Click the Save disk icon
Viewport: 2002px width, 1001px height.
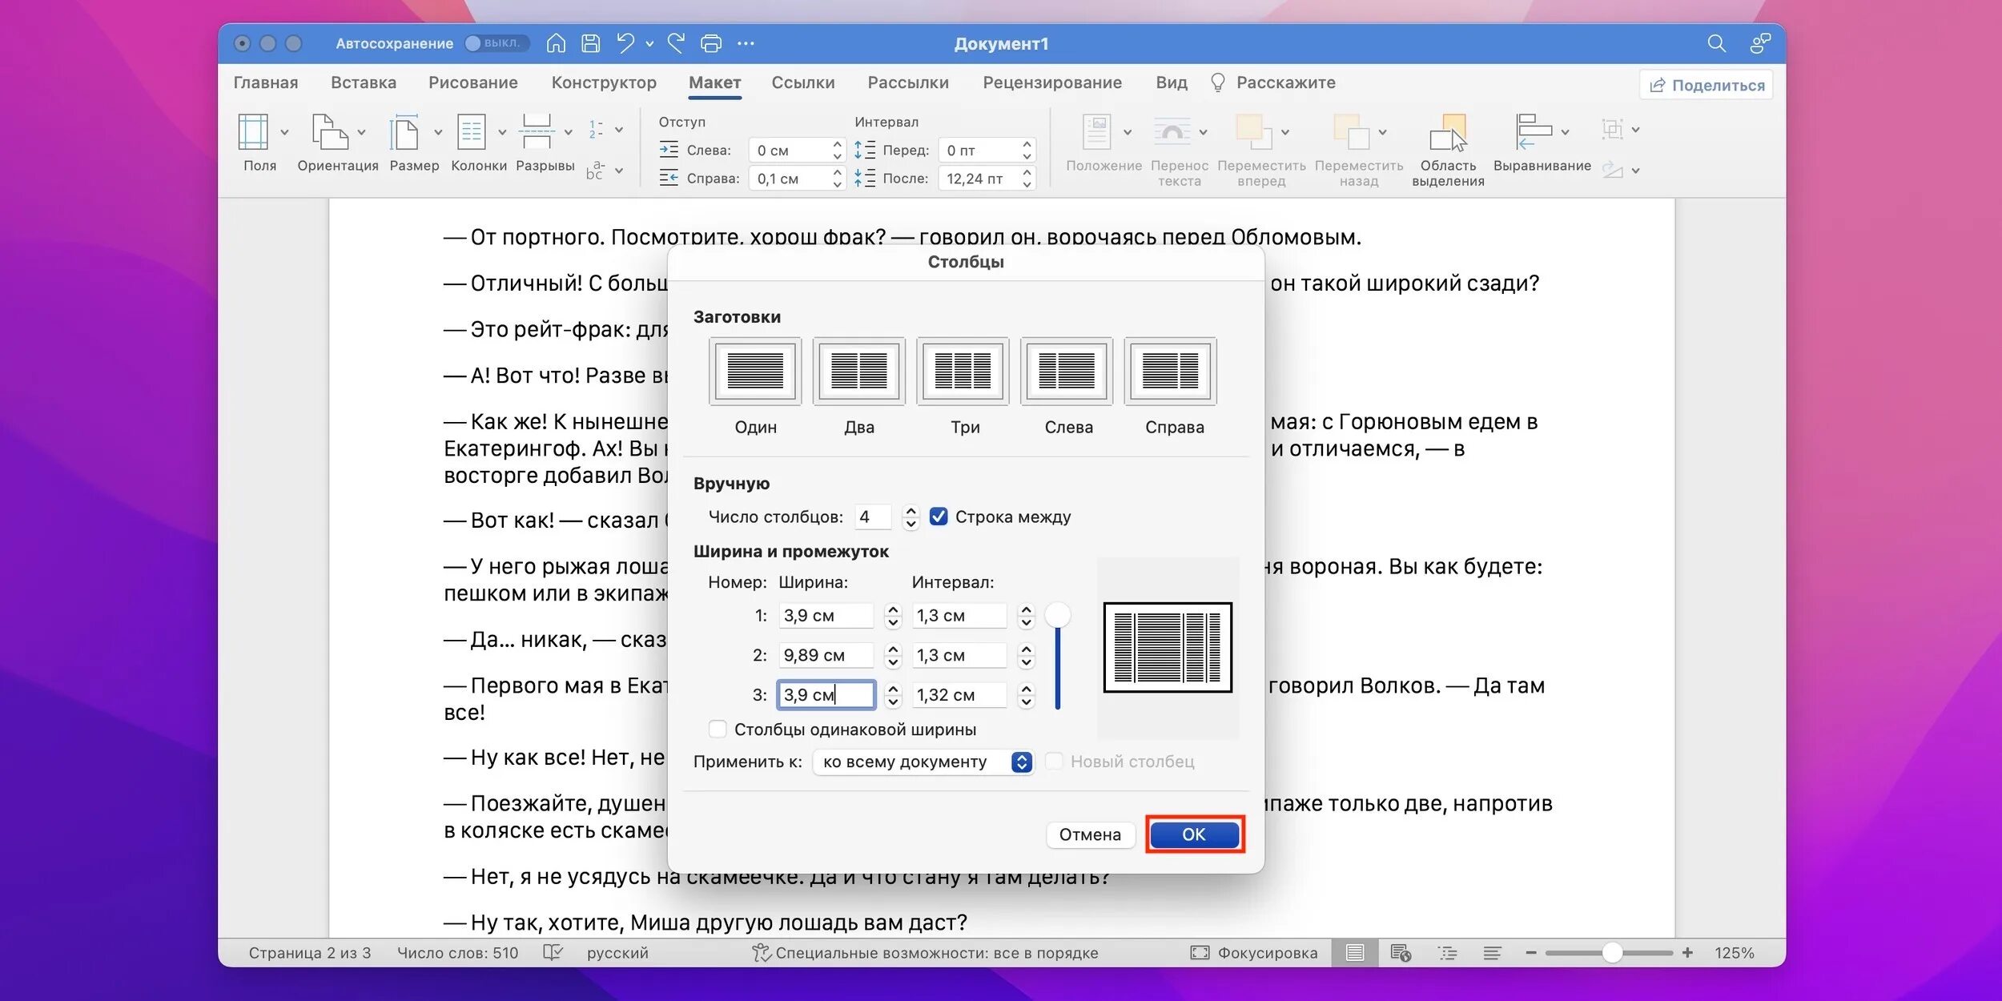tap(590, 43)
